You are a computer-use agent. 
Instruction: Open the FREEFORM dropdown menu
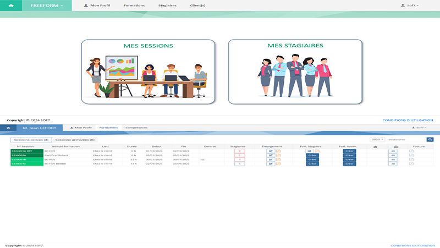(x=50, y=6)
